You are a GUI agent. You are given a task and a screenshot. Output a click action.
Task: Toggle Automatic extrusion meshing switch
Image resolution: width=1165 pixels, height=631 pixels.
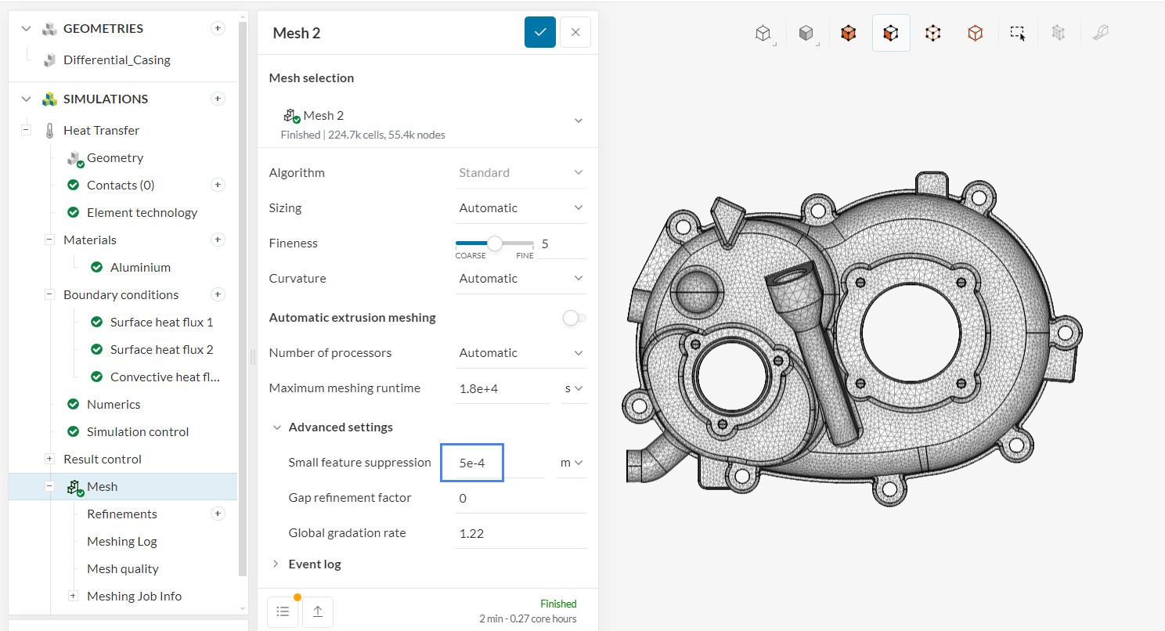574,318
